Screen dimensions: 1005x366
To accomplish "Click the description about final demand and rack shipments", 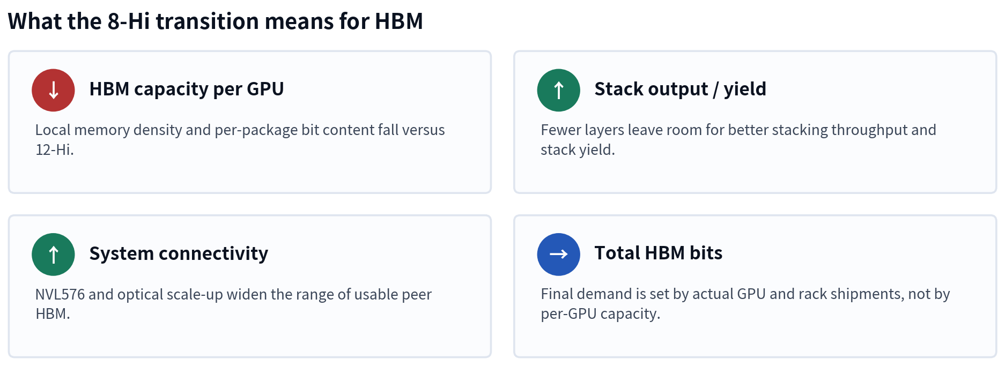I will coord(745,303).
